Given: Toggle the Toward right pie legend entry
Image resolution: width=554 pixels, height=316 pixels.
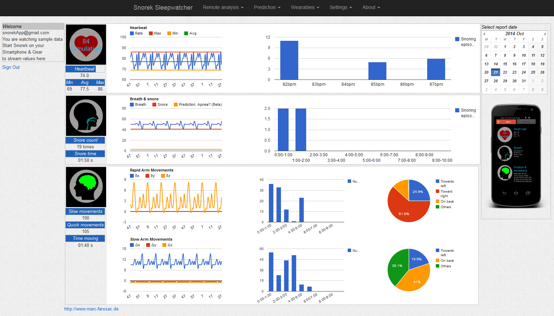Looking at the screenshot, I should point(444,194).
